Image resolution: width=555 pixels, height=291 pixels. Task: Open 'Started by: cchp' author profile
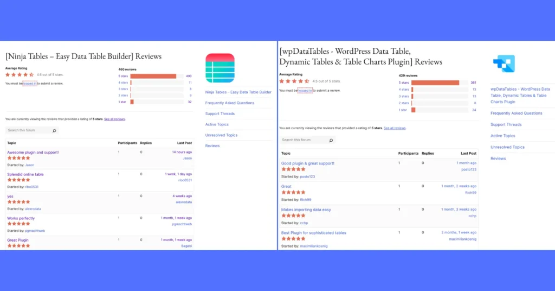click(x=304, y=223)
